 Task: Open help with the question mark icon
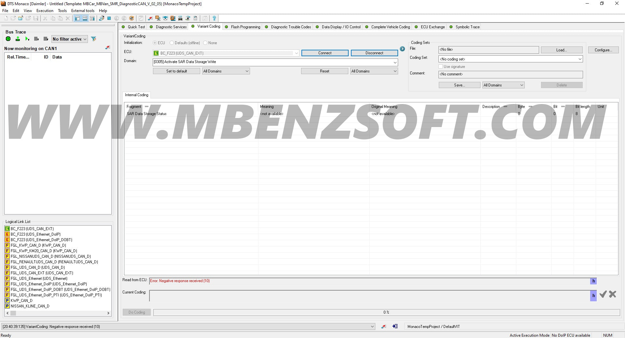click(x=214, y=18)
